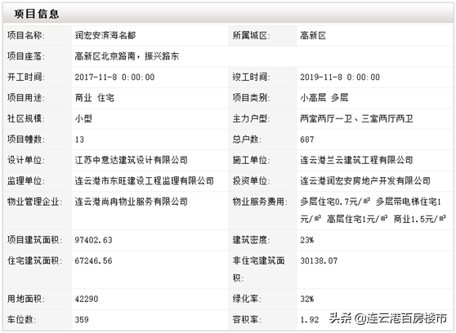Select layout 两室两厅一卫、三室两厅两卫
The image size is (456, 333).
[356, 118]
